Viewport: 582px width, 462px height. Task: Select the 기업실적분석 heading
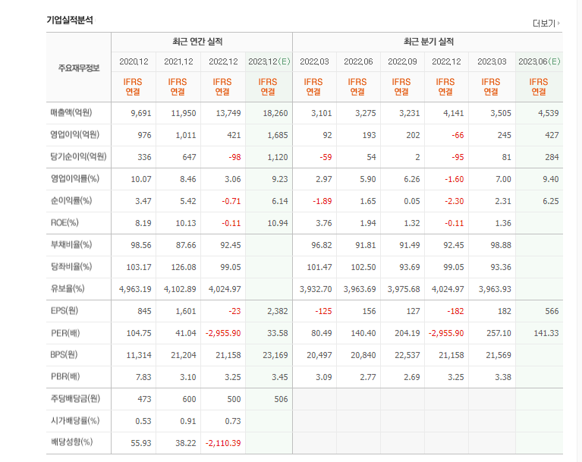pyautogui.click(x=70, y=20)
